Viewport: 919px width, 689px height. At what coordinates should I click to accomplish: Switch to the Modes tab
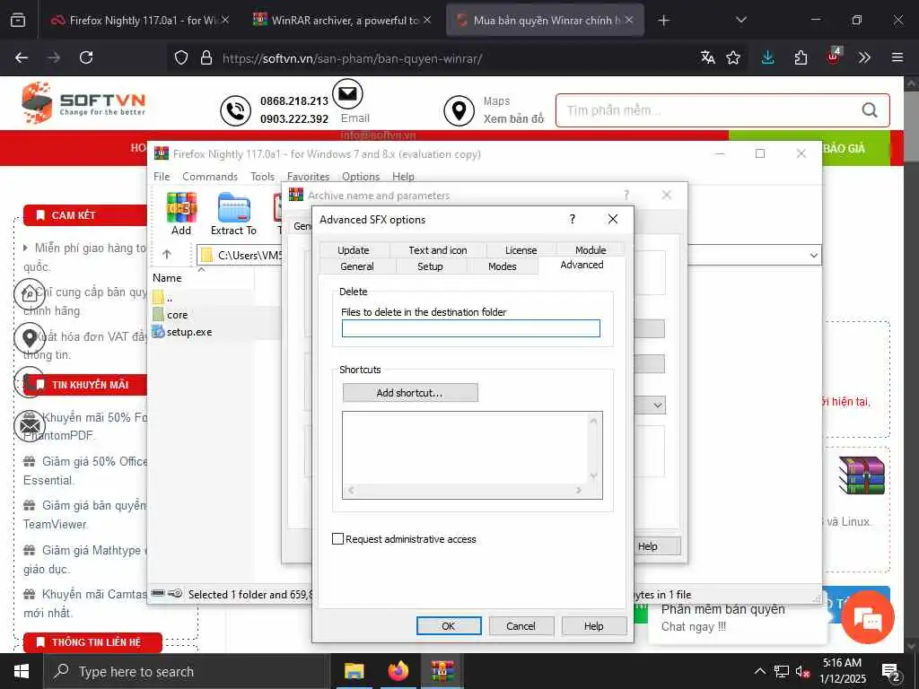point(503,266)
